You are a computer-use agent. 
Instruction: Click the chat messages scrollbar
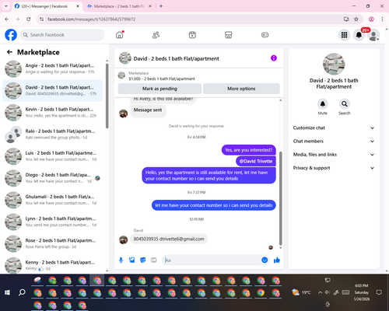280,198
